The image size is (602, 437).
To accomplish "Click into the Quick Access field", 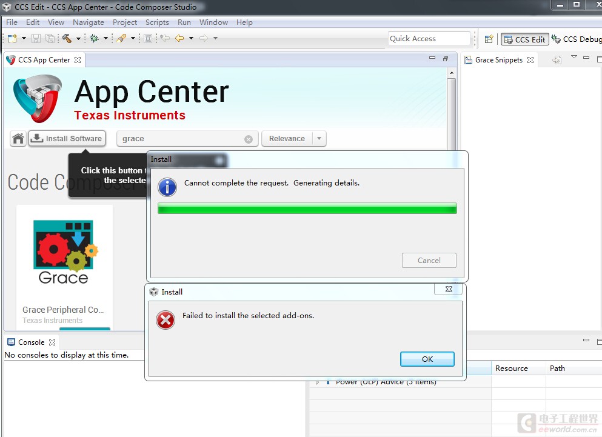I will [x=429, y=38].
